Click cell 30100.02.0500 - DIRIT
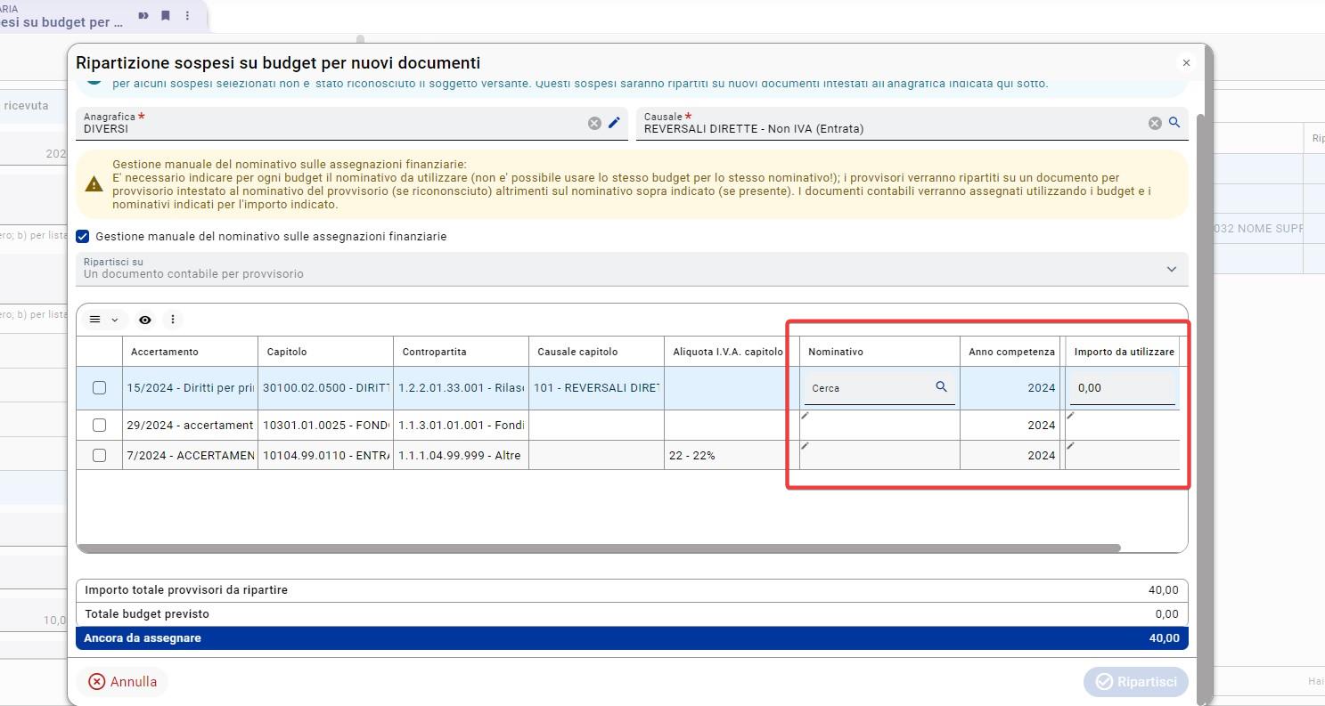Viewport: 1325px width, 706px height. click(x=325, y=388)
